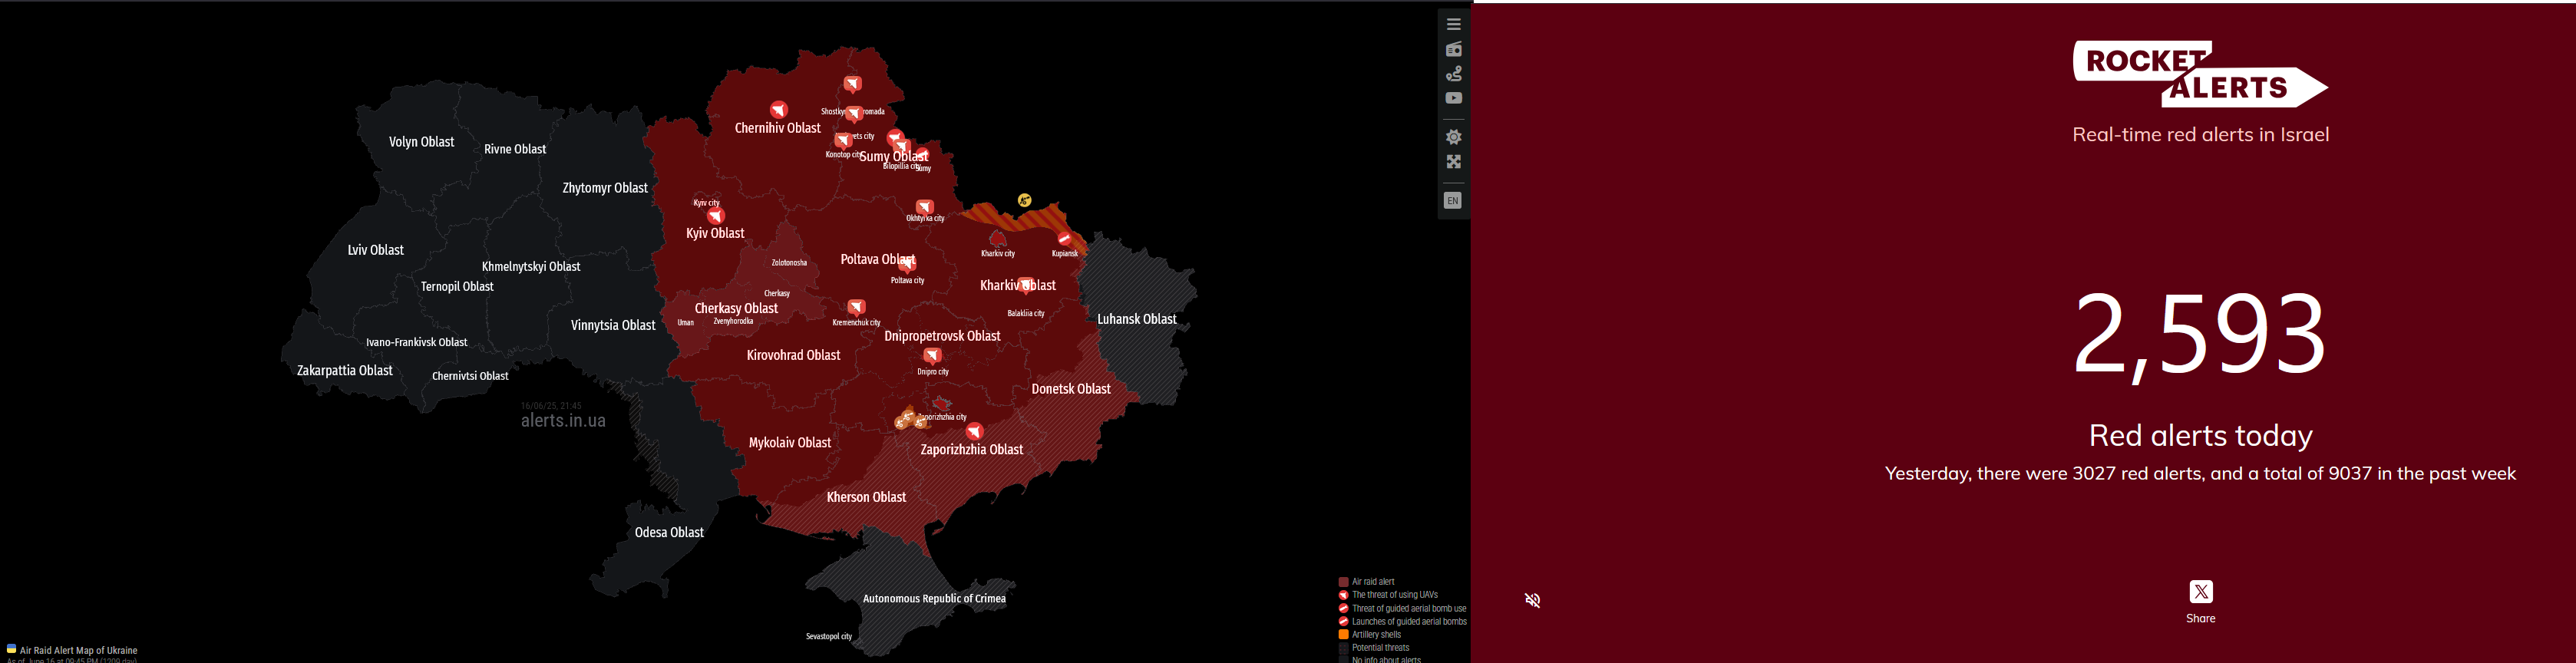Click the Kherson Oblast label
This screenshot has width=2576, height=663.
click(867, 497)
